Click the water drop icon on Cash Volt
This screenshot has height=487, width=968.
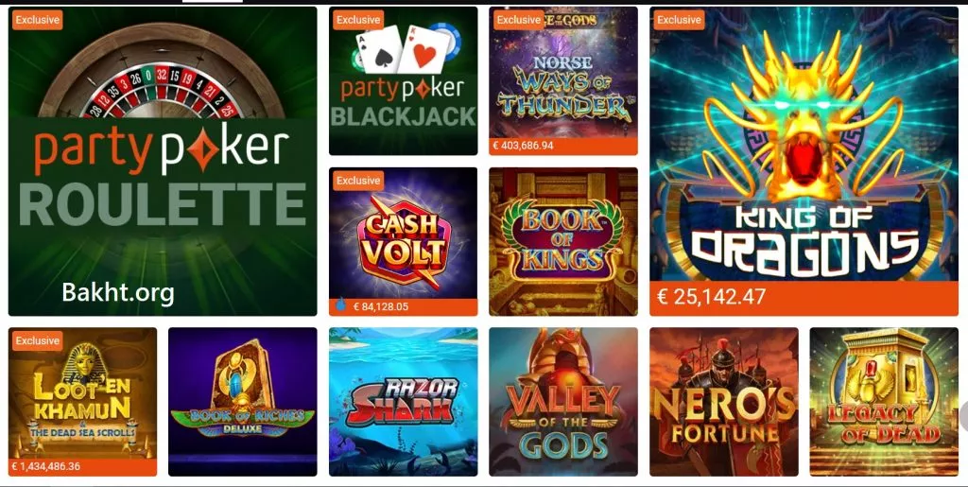340,305
